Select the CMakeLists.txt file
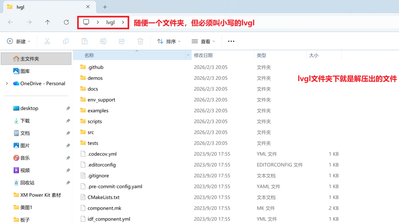 point(103,197)
